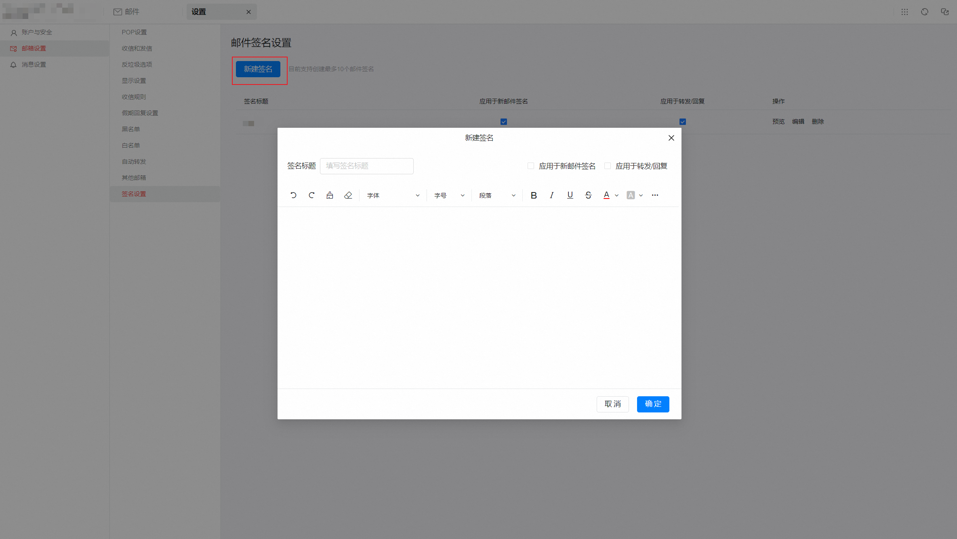Click the 确定 confirm button
This screenshot has height=539, width=957.
653,404
